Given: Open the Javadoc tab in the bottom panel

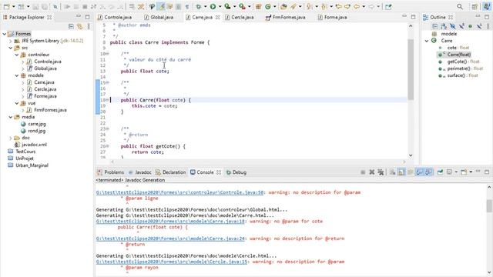Looking at the screenshot, I should 140,172.
